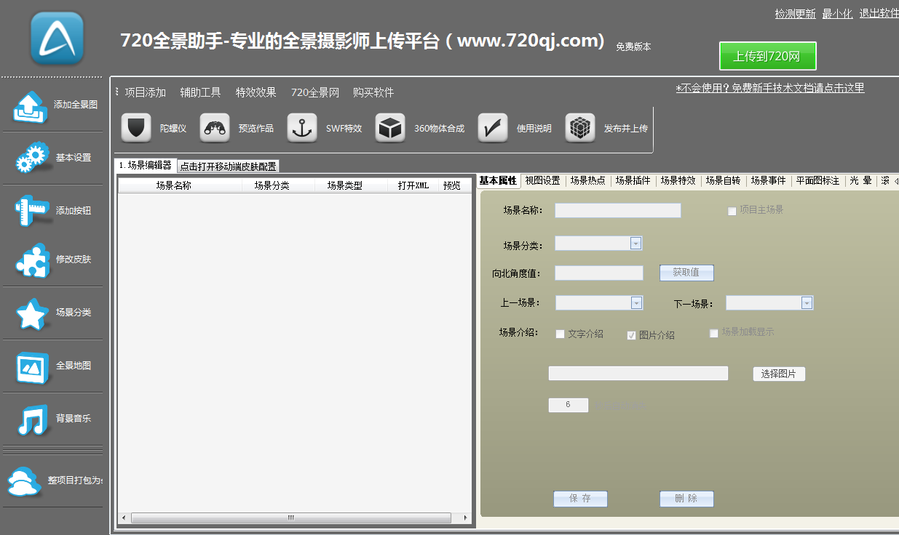The image size is (899, 535).
Task: Open 购买软件 menu
Action: pyautogui.click(x=373, y=92)
